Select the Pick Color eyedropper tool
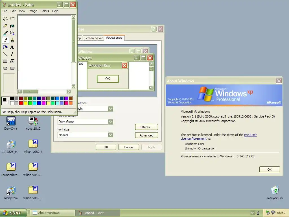Viewport: 289px width, 217px height. 5,33
